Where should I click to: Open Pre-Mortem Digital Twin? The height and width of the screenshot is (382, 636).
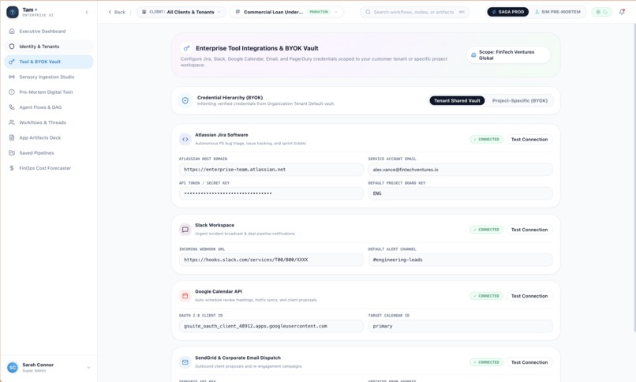click(x=49, y=92)
